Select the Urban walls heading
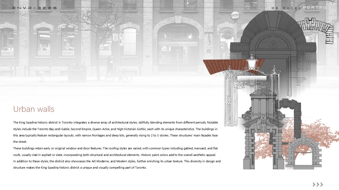The height and width of the screenshot is (190, 339). pos(34,109)
